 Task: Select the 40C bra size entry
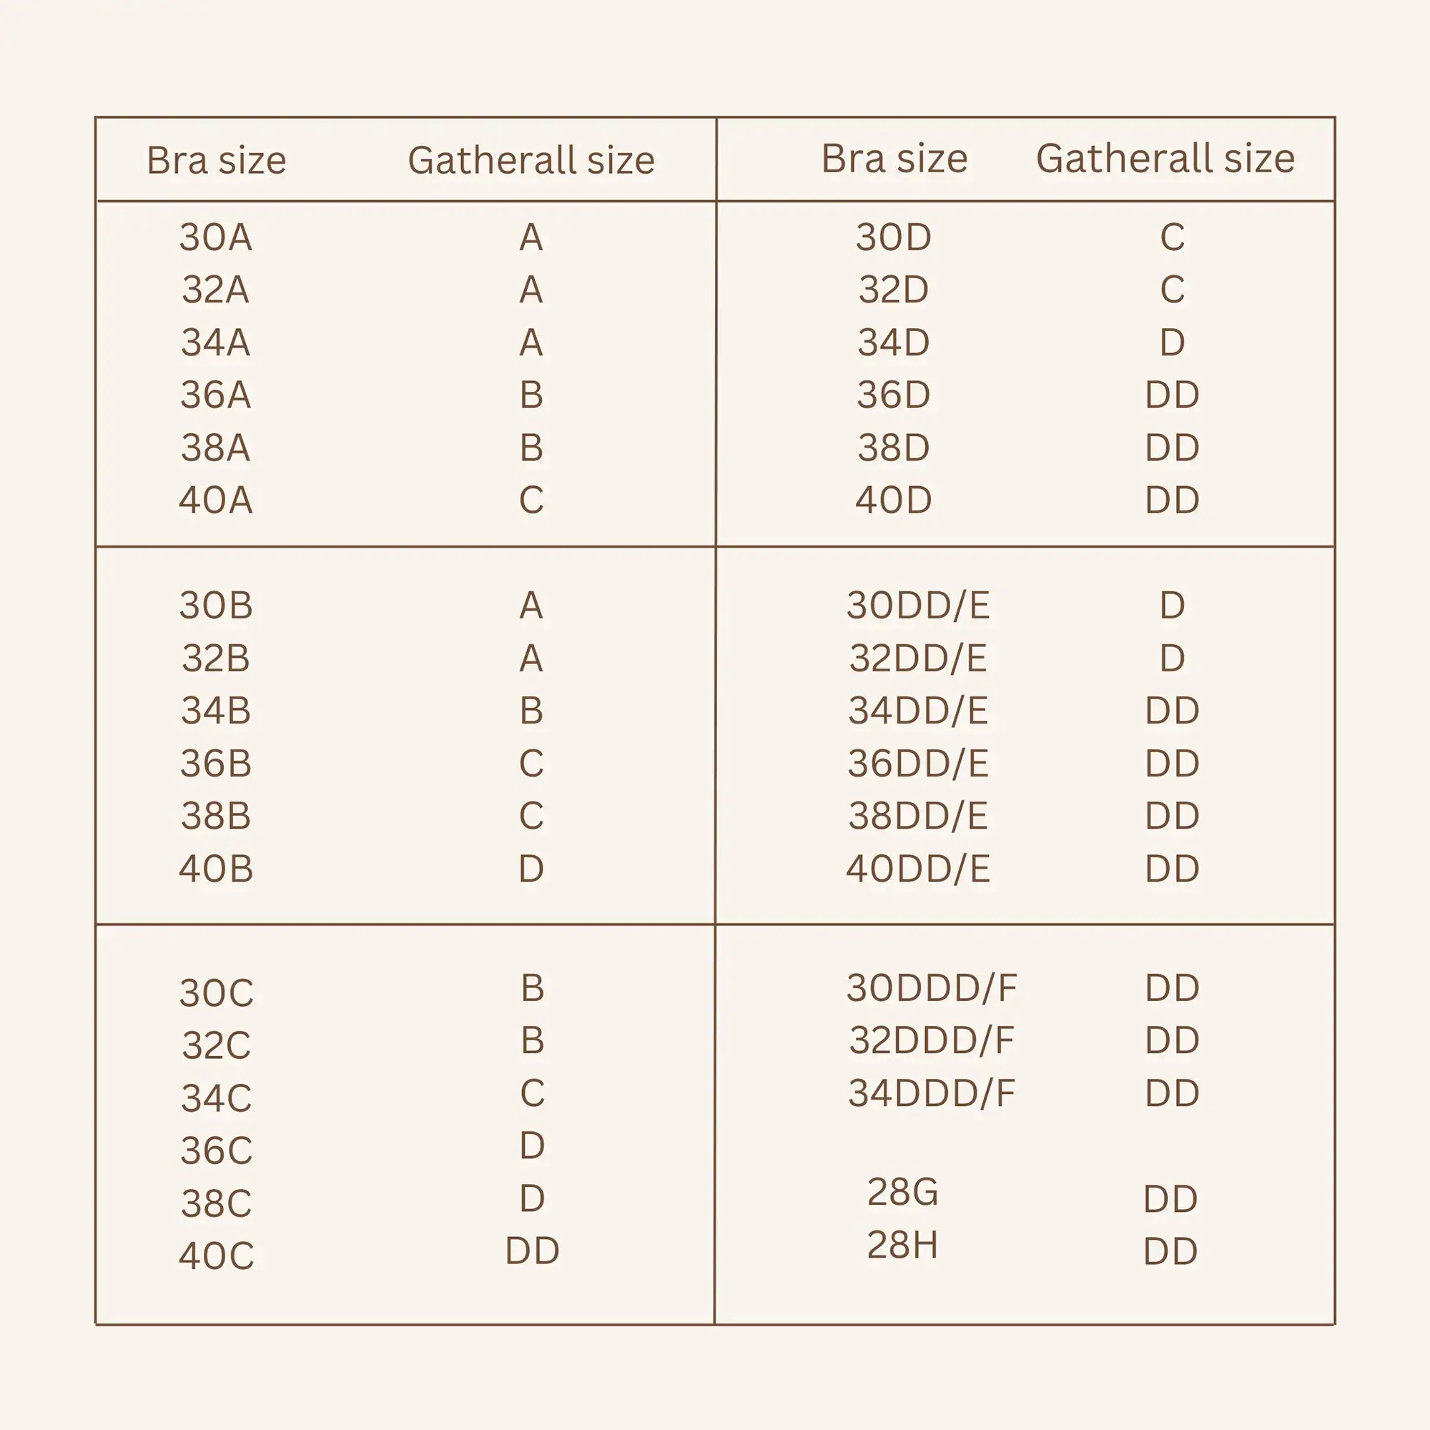pos(216,1256)
